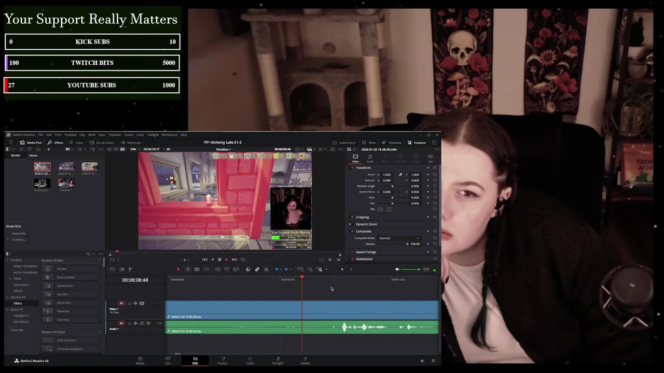The image size is (664, 373).
Task: Select the red arrow Selection mode tool
Action: [x=178, y=269]
